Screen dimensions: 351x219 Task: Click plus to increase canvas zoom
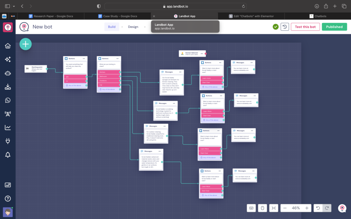tap(307, 208)
